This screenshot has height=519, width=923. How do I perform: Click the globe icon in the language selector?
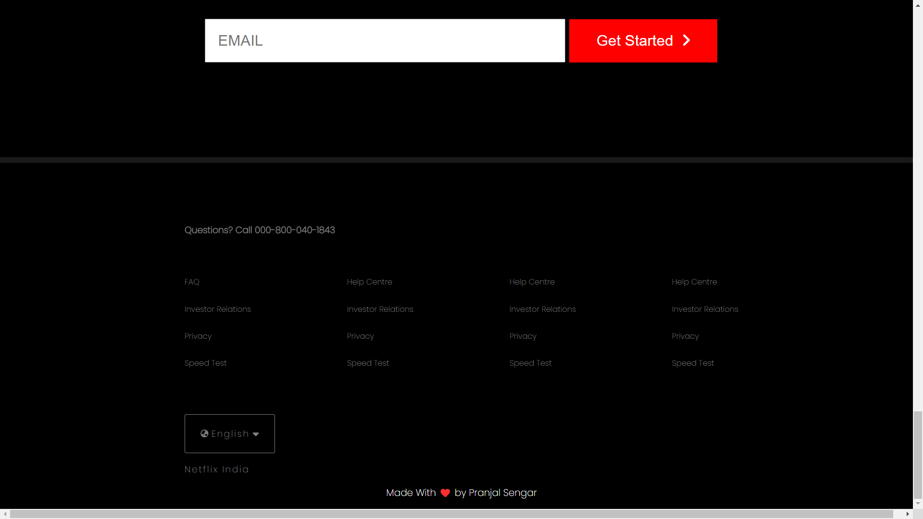pos(204,433)
